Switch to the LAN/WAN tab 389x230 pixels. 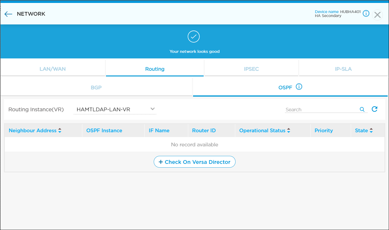(x=53, y=69)
